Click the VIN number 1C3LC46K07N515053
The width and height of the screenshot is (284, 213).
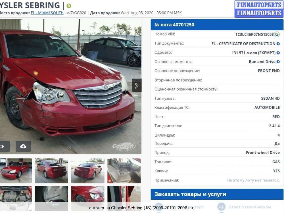[254, 34]
